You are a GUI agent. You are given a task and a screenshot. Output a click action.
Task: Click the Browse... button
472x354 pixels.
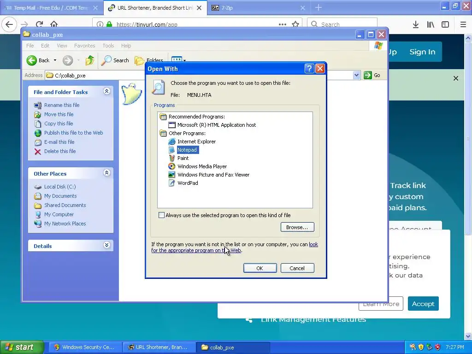(297, 227)
